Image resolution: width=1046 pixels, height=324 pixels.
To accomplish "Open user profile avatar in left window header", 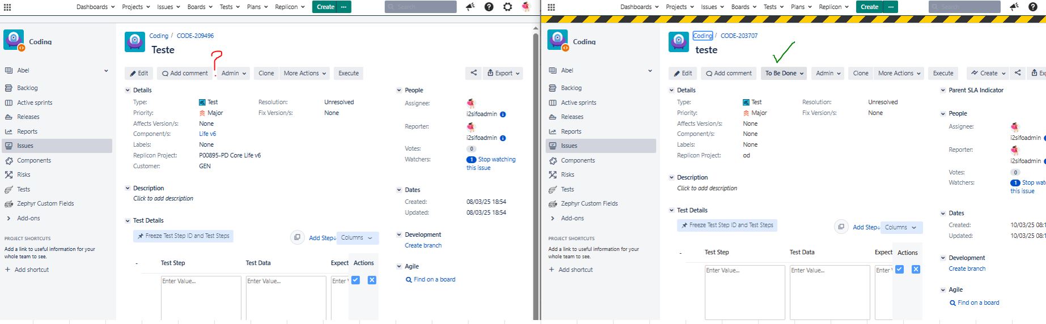I will pyautogui.click(x=526, y=7).
